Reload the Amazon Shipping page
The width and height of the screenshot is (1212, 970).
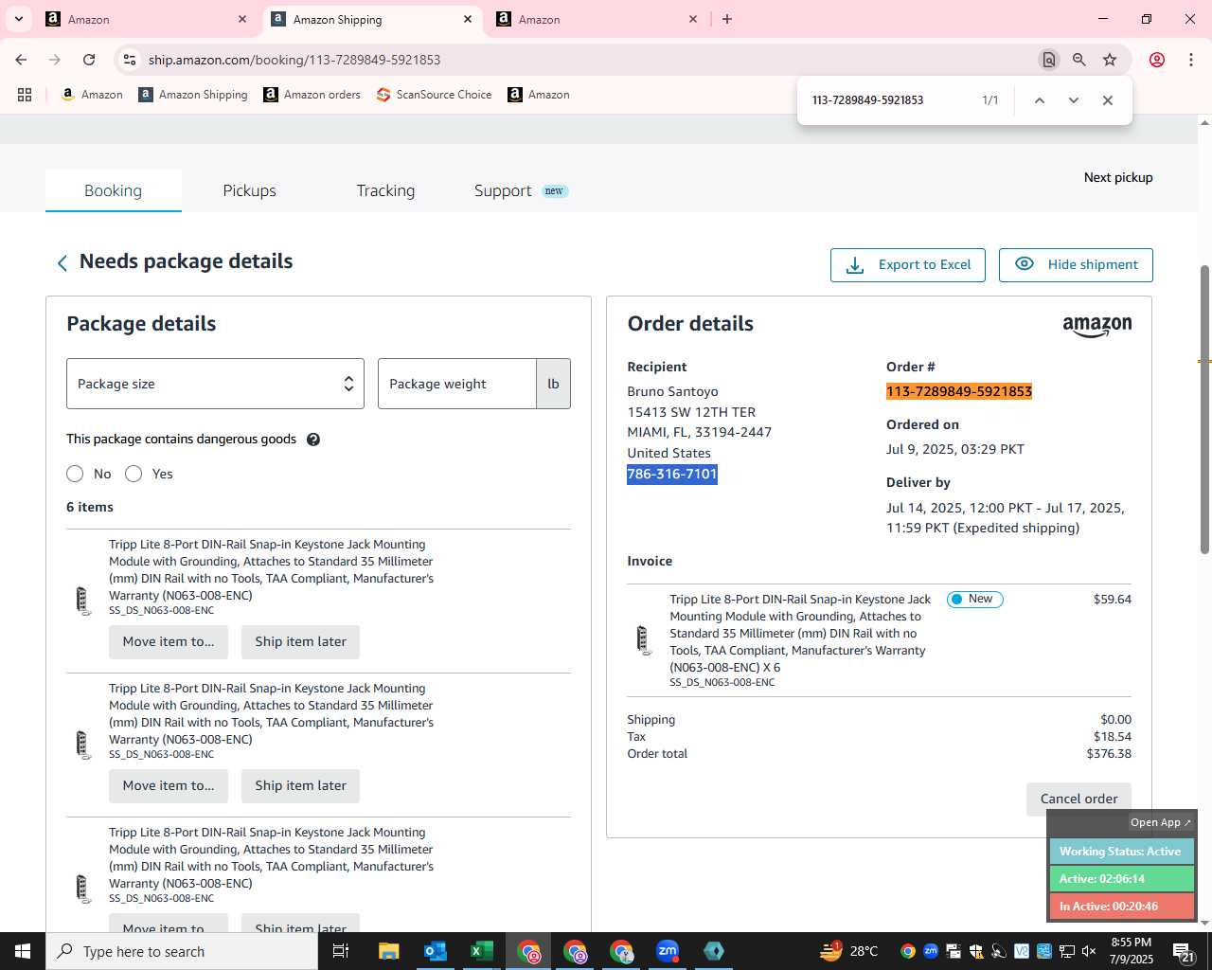coord(89,60)
